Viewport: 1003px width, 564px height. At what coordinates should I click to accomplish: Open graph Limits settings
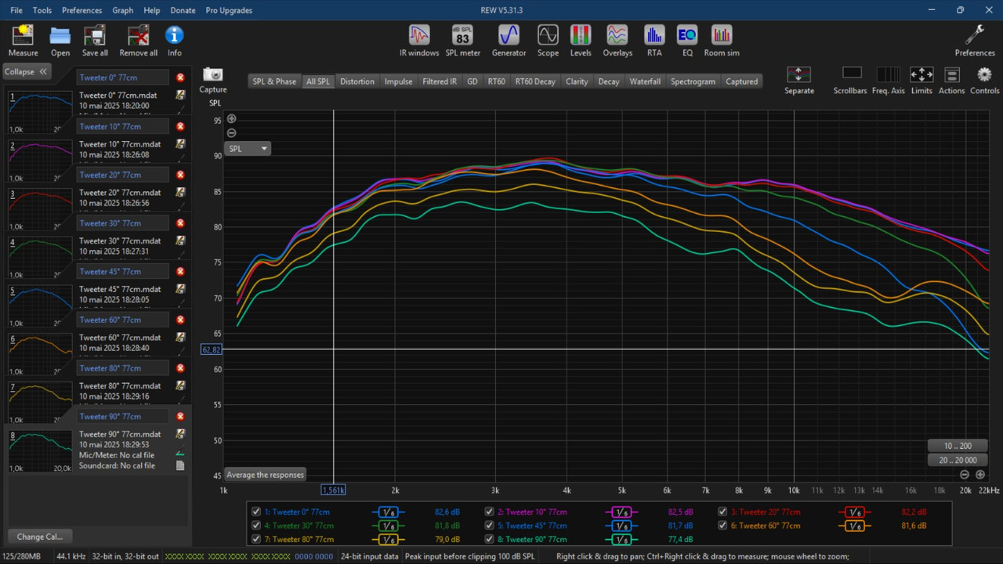click(922, 80)
